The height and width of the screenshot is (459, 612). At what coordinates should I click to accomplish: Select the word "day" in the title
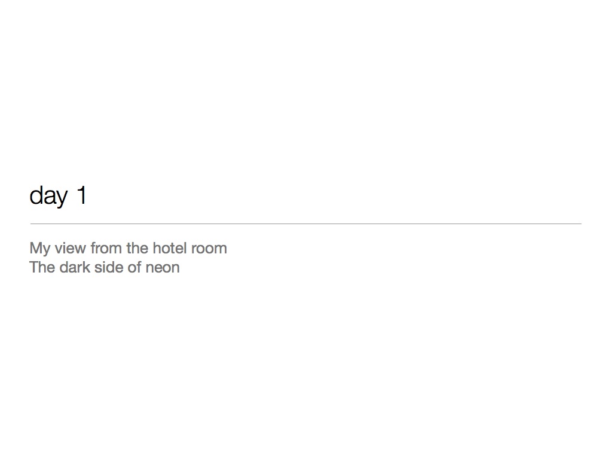click(x=49, y=196)
